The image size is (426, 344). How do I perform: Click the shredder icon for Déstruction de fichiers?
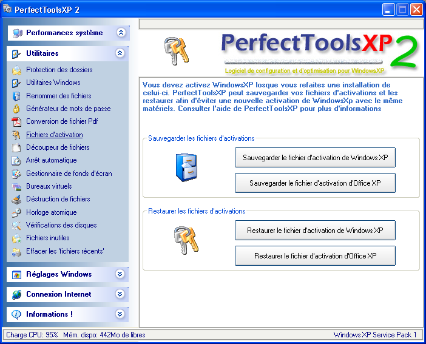tap(16, 200)
